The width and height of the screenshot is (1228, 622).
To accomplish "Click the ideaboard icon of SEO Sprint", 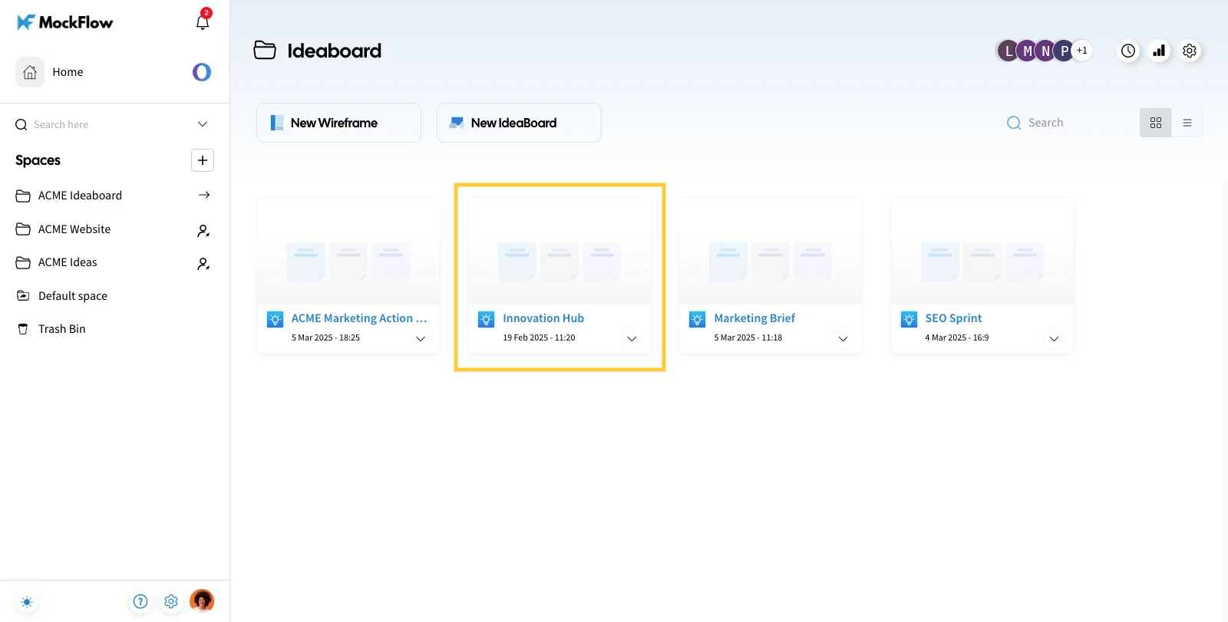I will click(x=909, y=320).
